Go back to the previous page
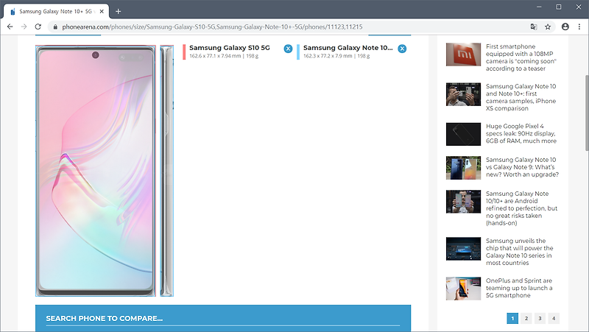This screenshot has width=589, height=332. (10, 27)
